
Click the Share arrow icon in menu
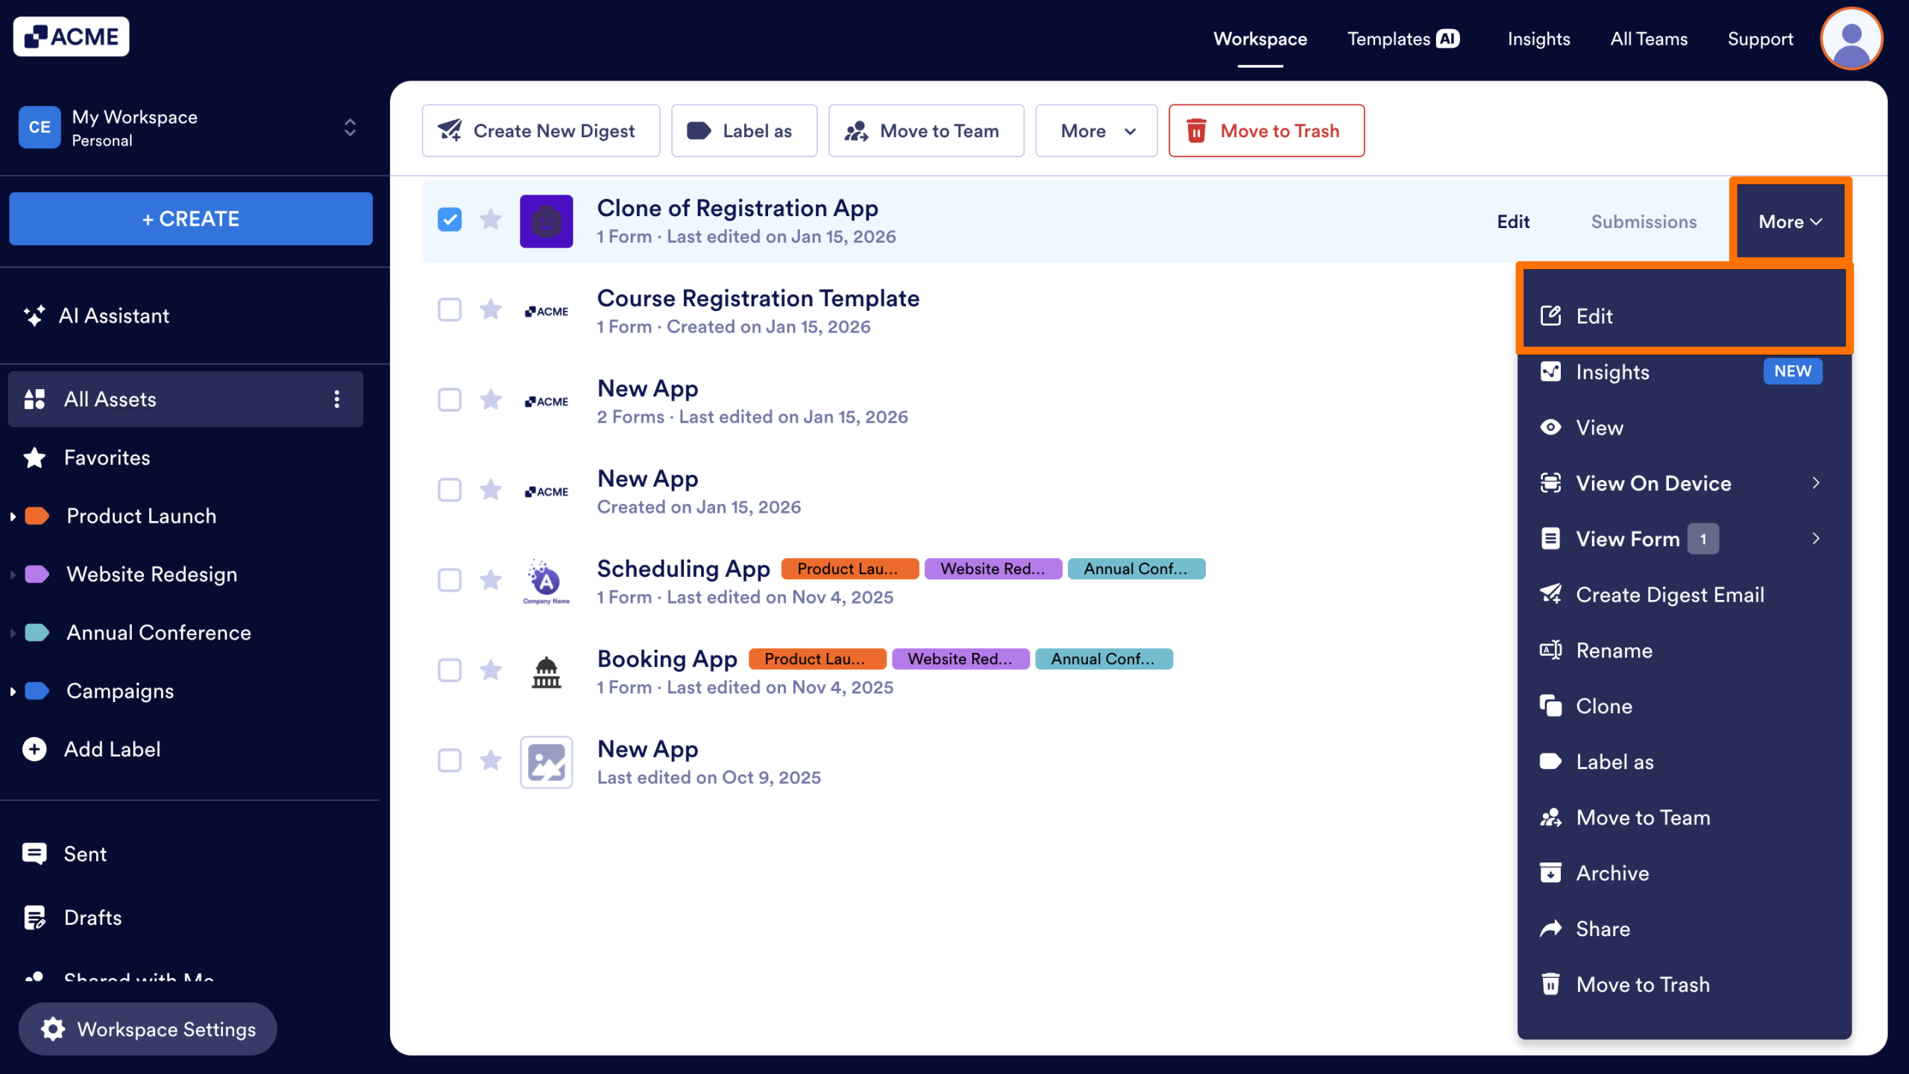coord(1550,929)
